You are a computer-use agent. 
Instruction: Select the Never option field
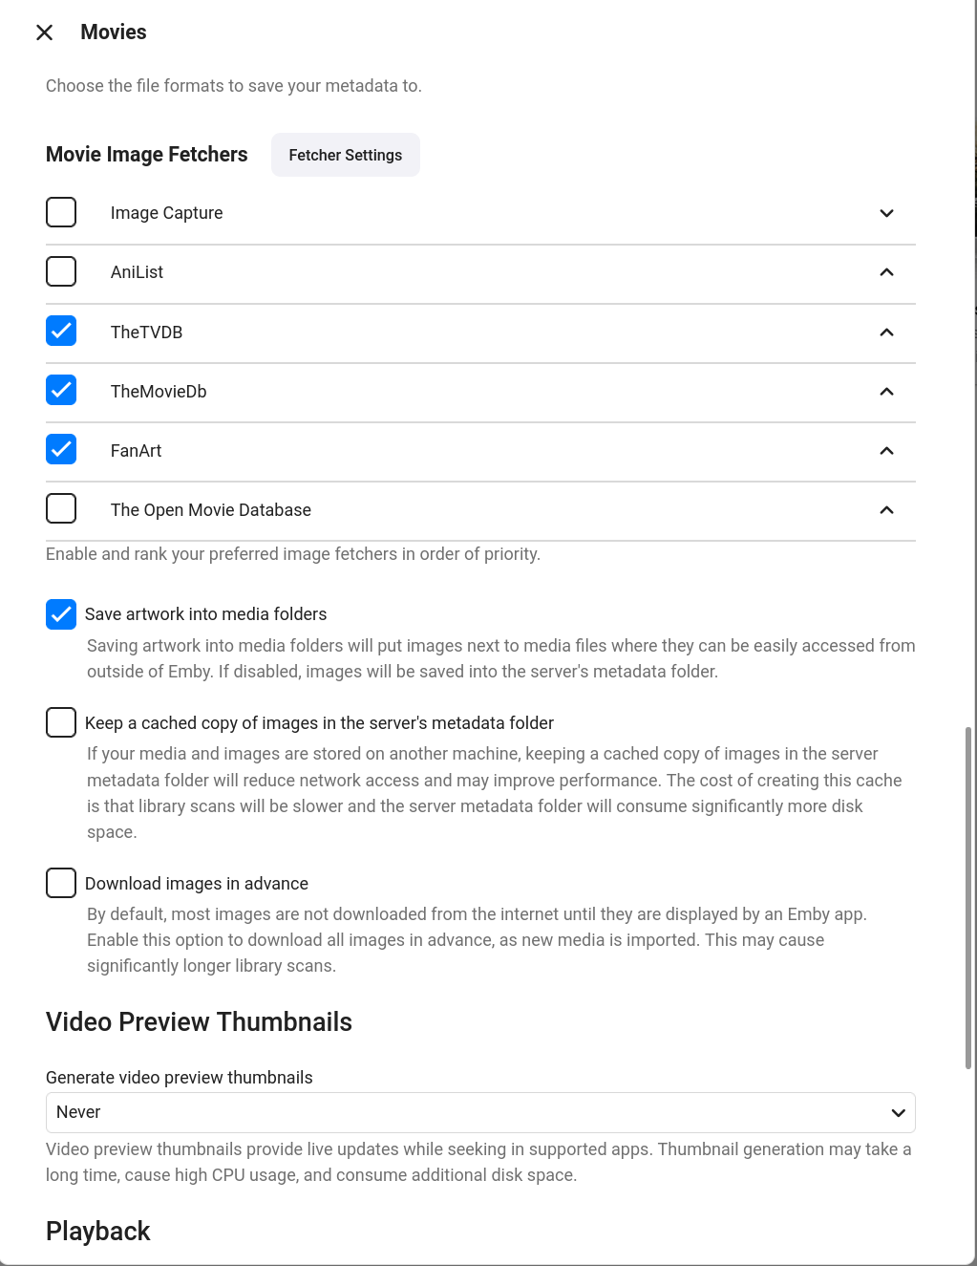479,1112
